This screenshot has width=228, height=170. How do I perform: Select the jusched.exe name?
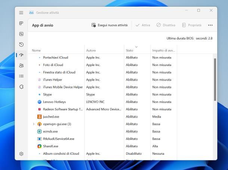point(51,117)
